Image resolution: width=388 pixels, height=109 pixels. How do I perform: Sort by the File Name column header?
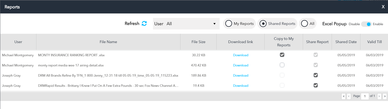108,42
